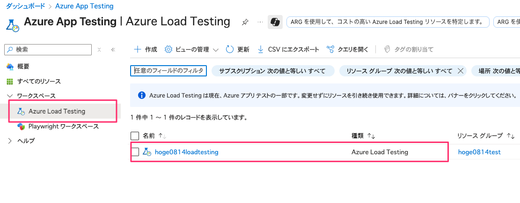
Task: Remove the リソース グループ filter with X
Action: [x=460, y=71]
